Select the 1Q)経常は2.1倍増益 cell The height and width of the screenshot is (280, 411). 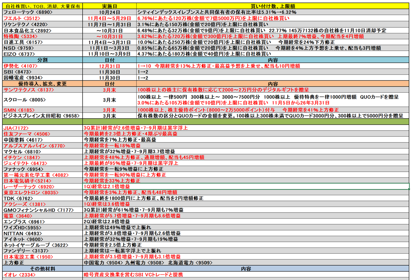coord(246,186)
